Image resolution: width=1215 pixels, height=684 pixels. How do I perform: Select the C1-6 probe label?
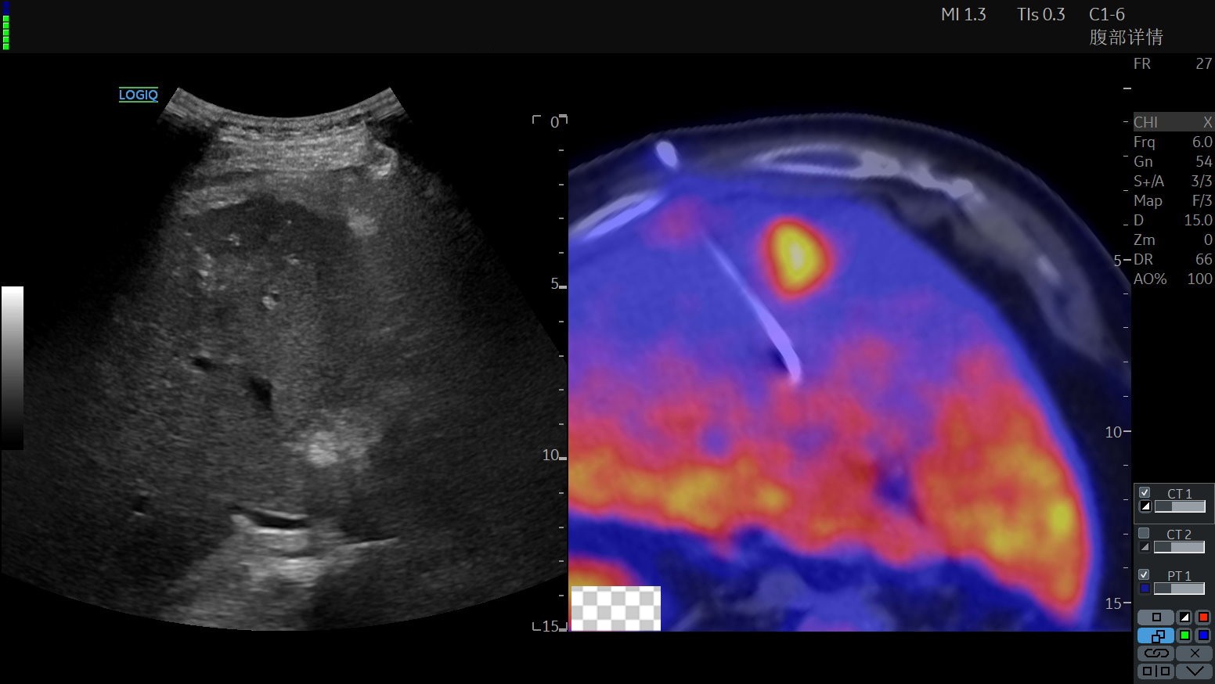pos(1106,15)
